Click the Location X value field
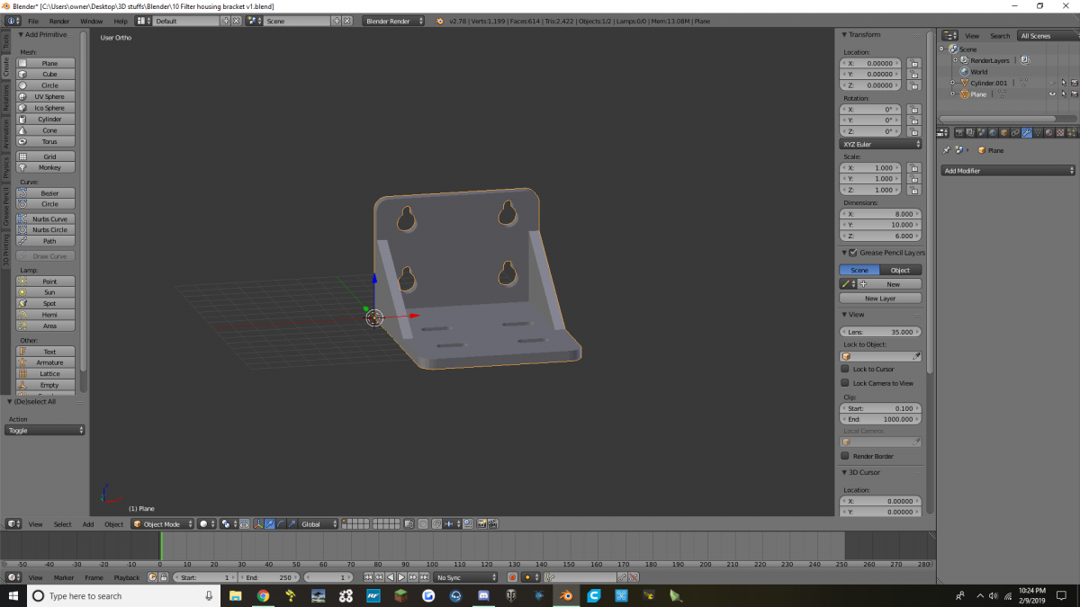This screenshot has height=607, width=1080. pos(870,64)
